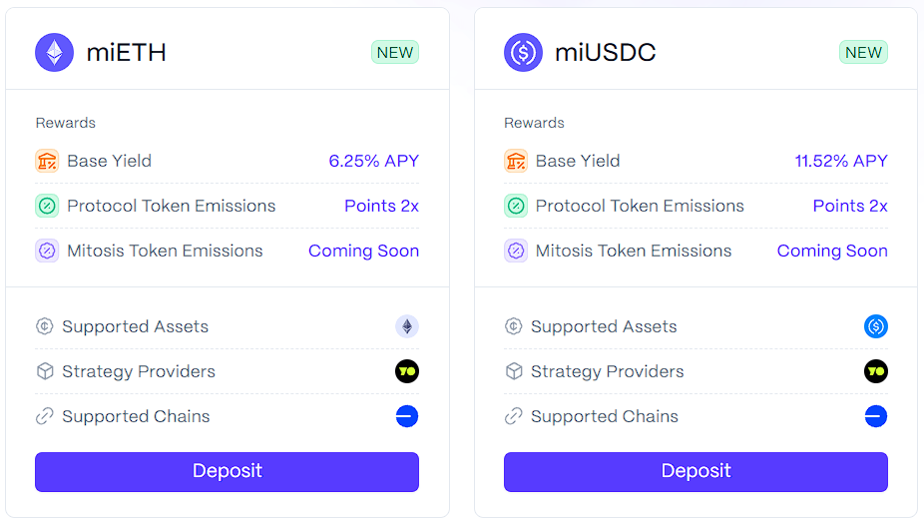This screenshot has width=924, height=522.
Task: Click the 11.52% APY value
Action: (x=841, y=161)
